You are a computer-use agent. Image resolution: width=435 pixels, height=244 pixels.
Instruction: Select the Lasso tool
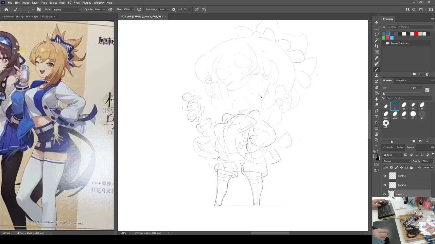tap(377, 34)
